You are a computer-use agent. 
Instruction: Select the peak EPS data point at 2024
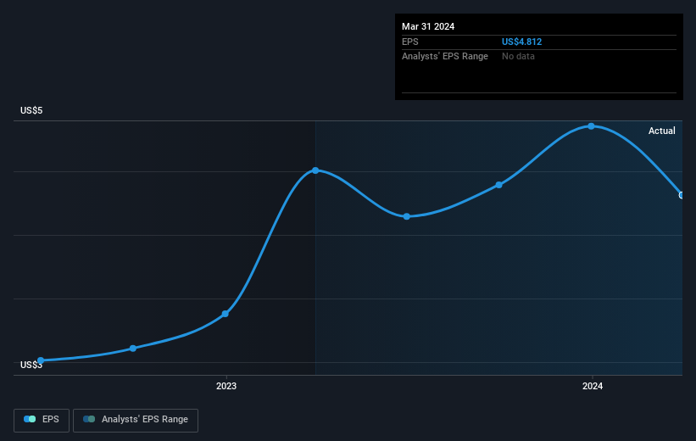tap(591, 126)
